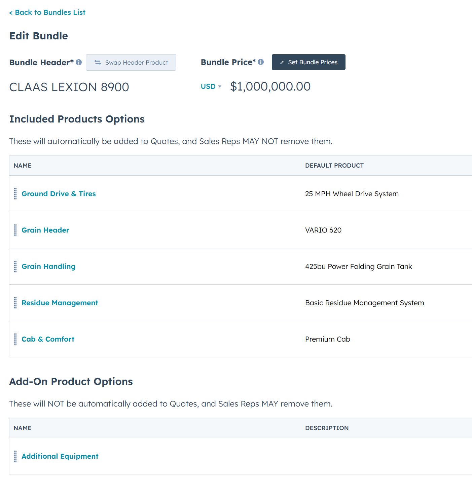
Task: Click the info icon beside Bundle Price
Action: (x=261, y=62)
